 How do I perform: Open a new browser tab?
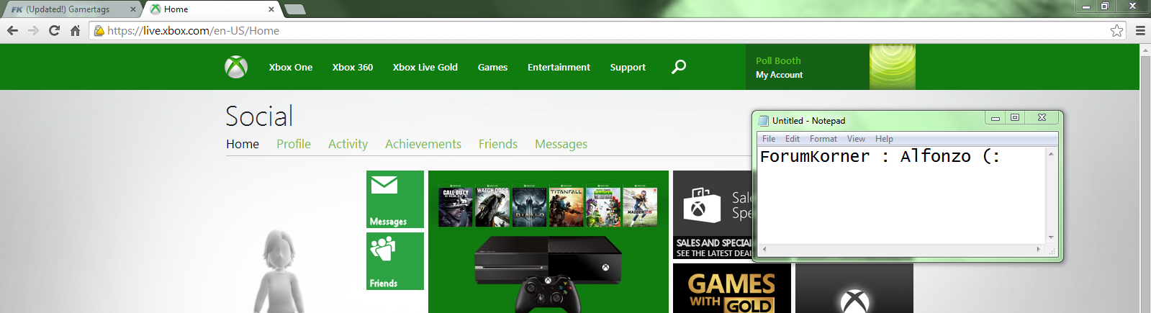[x=295, y=9]
